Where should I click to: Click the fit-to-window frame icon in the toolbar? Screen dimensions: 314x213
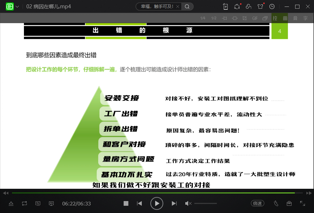[235, 18]
